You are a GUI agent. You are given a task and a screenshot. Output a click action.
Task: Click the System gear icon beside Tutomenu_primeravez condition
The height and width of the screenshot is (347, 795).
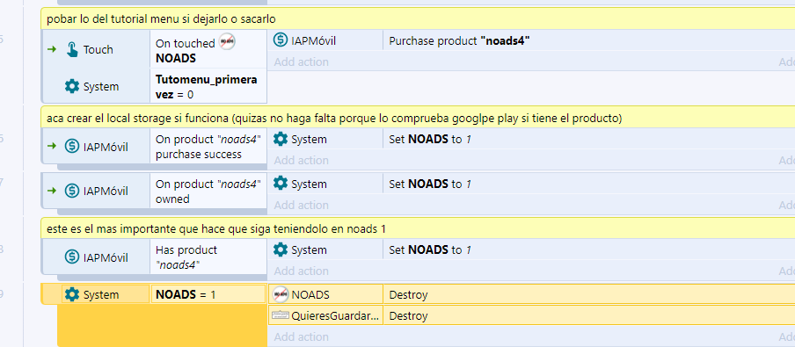pos(72,87)
